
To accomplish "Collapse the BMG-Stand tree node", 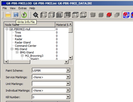I will 17,52.
